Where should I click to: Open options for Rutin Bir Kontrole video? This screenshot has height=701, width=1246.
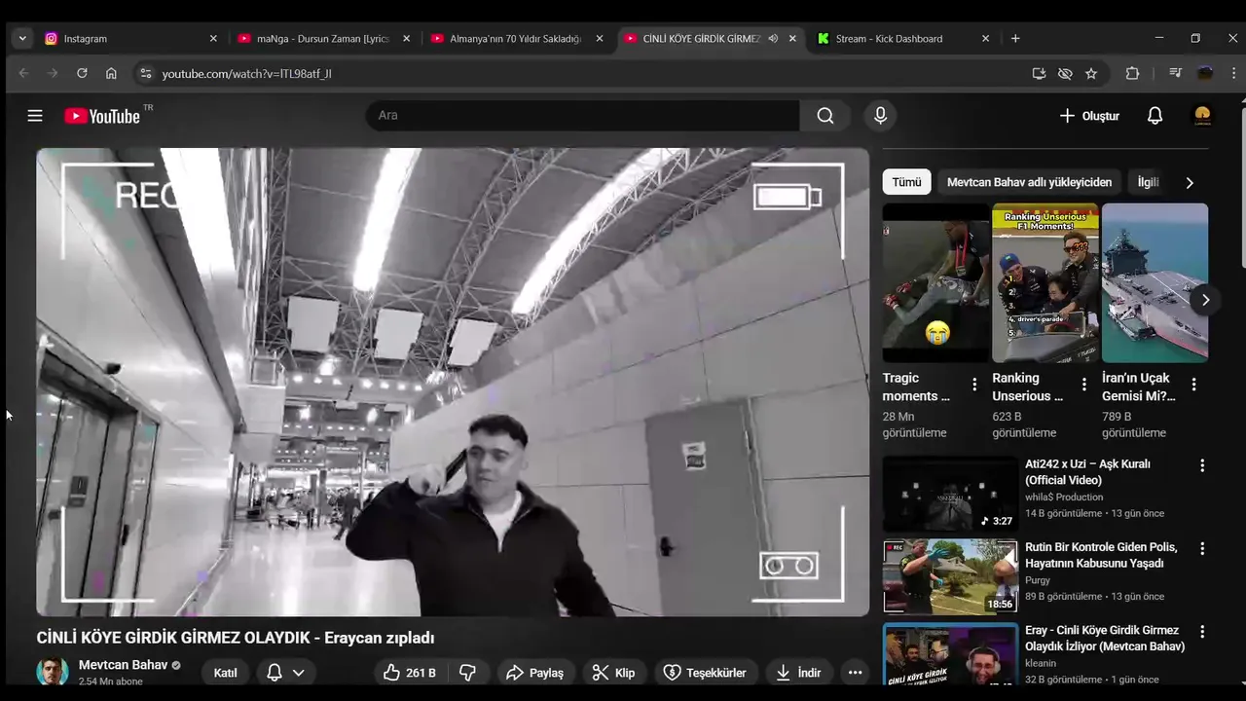pos(1202,549)
